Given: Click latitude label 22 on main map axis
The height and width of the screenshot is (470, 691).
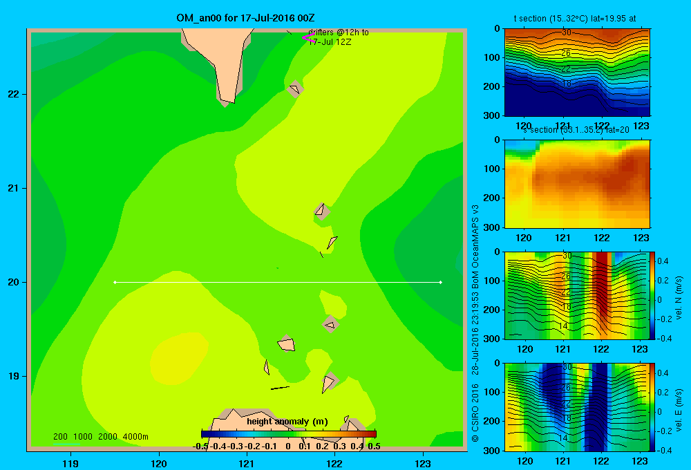Looking at the screenshot, I should [14, 95].
